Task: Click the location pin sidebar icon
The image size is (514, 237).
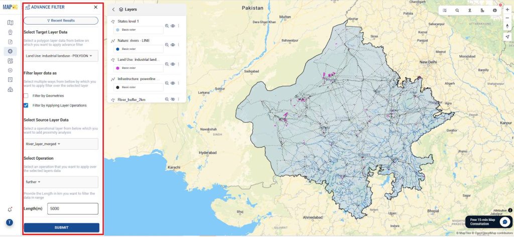Action: tap(10, 32)
